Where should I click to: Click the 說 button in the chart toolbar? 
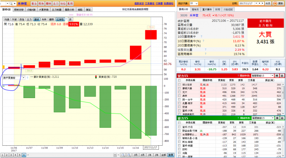(x=71, y=19)
